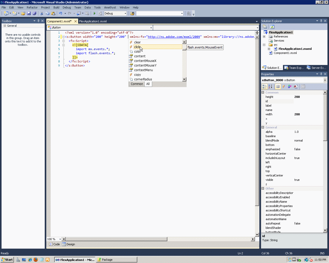
Task: Open the 100 % zoom level dropdown
Action: tap(60, 239)
